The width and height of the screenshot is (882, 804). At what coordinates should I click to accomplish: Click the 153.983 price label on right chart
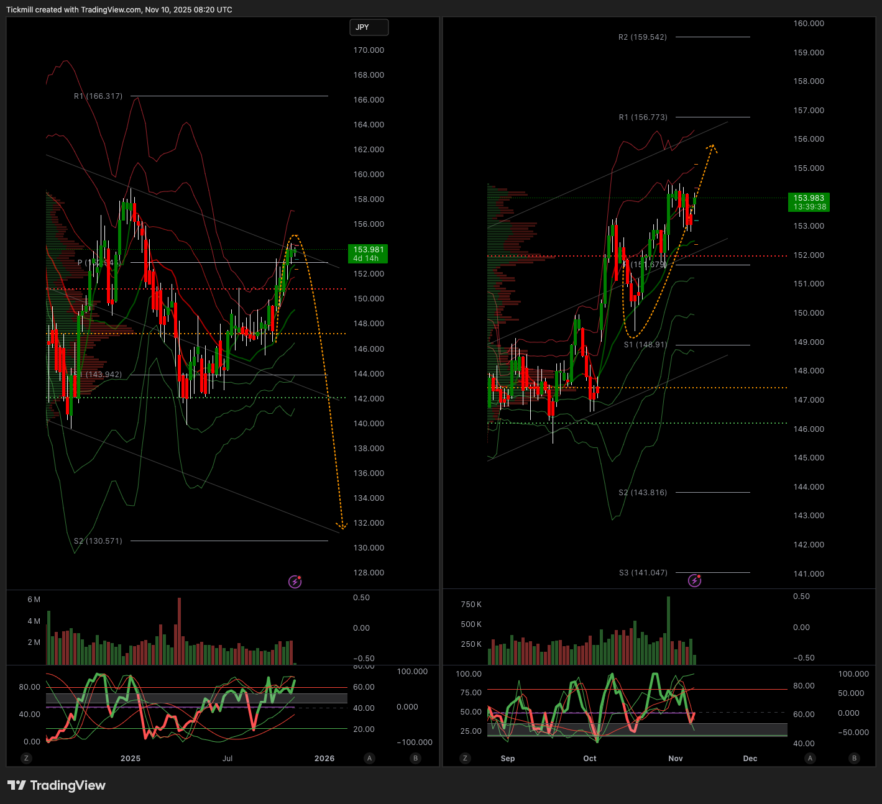point(809,202)
